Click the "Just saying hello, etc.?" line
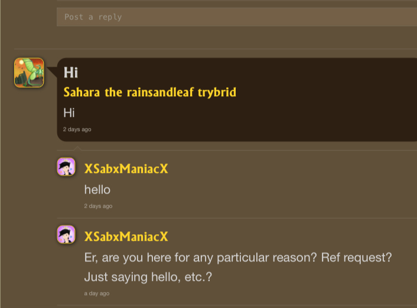Screen dimensions: 417x308 146,276
